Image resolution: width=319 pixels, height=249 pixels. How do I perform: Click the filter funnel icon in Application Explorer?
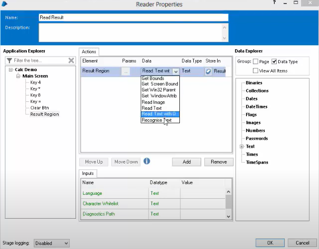click(9, 61)
